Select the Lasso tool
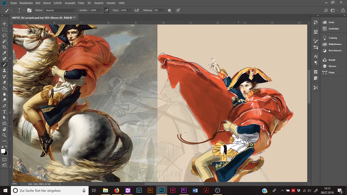Image resolution: width=347 pixels, height=195 pixels. tap(4, 35)
